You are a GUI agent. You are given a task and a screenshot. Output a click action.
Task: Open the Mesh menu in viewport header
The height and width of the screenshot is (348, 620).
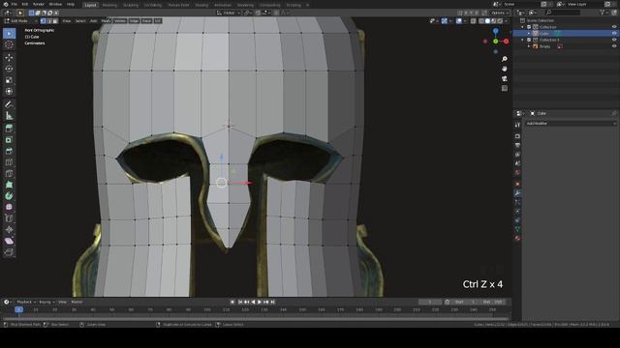(106, 21)
